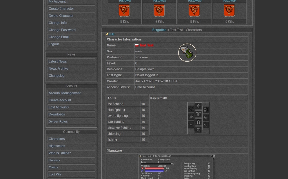
Task: Select Who is Online? menu entry
Action: (x=60, y=153)
